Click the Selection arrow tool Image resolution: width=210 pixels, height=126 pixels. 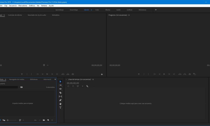(x=60, y=81)
